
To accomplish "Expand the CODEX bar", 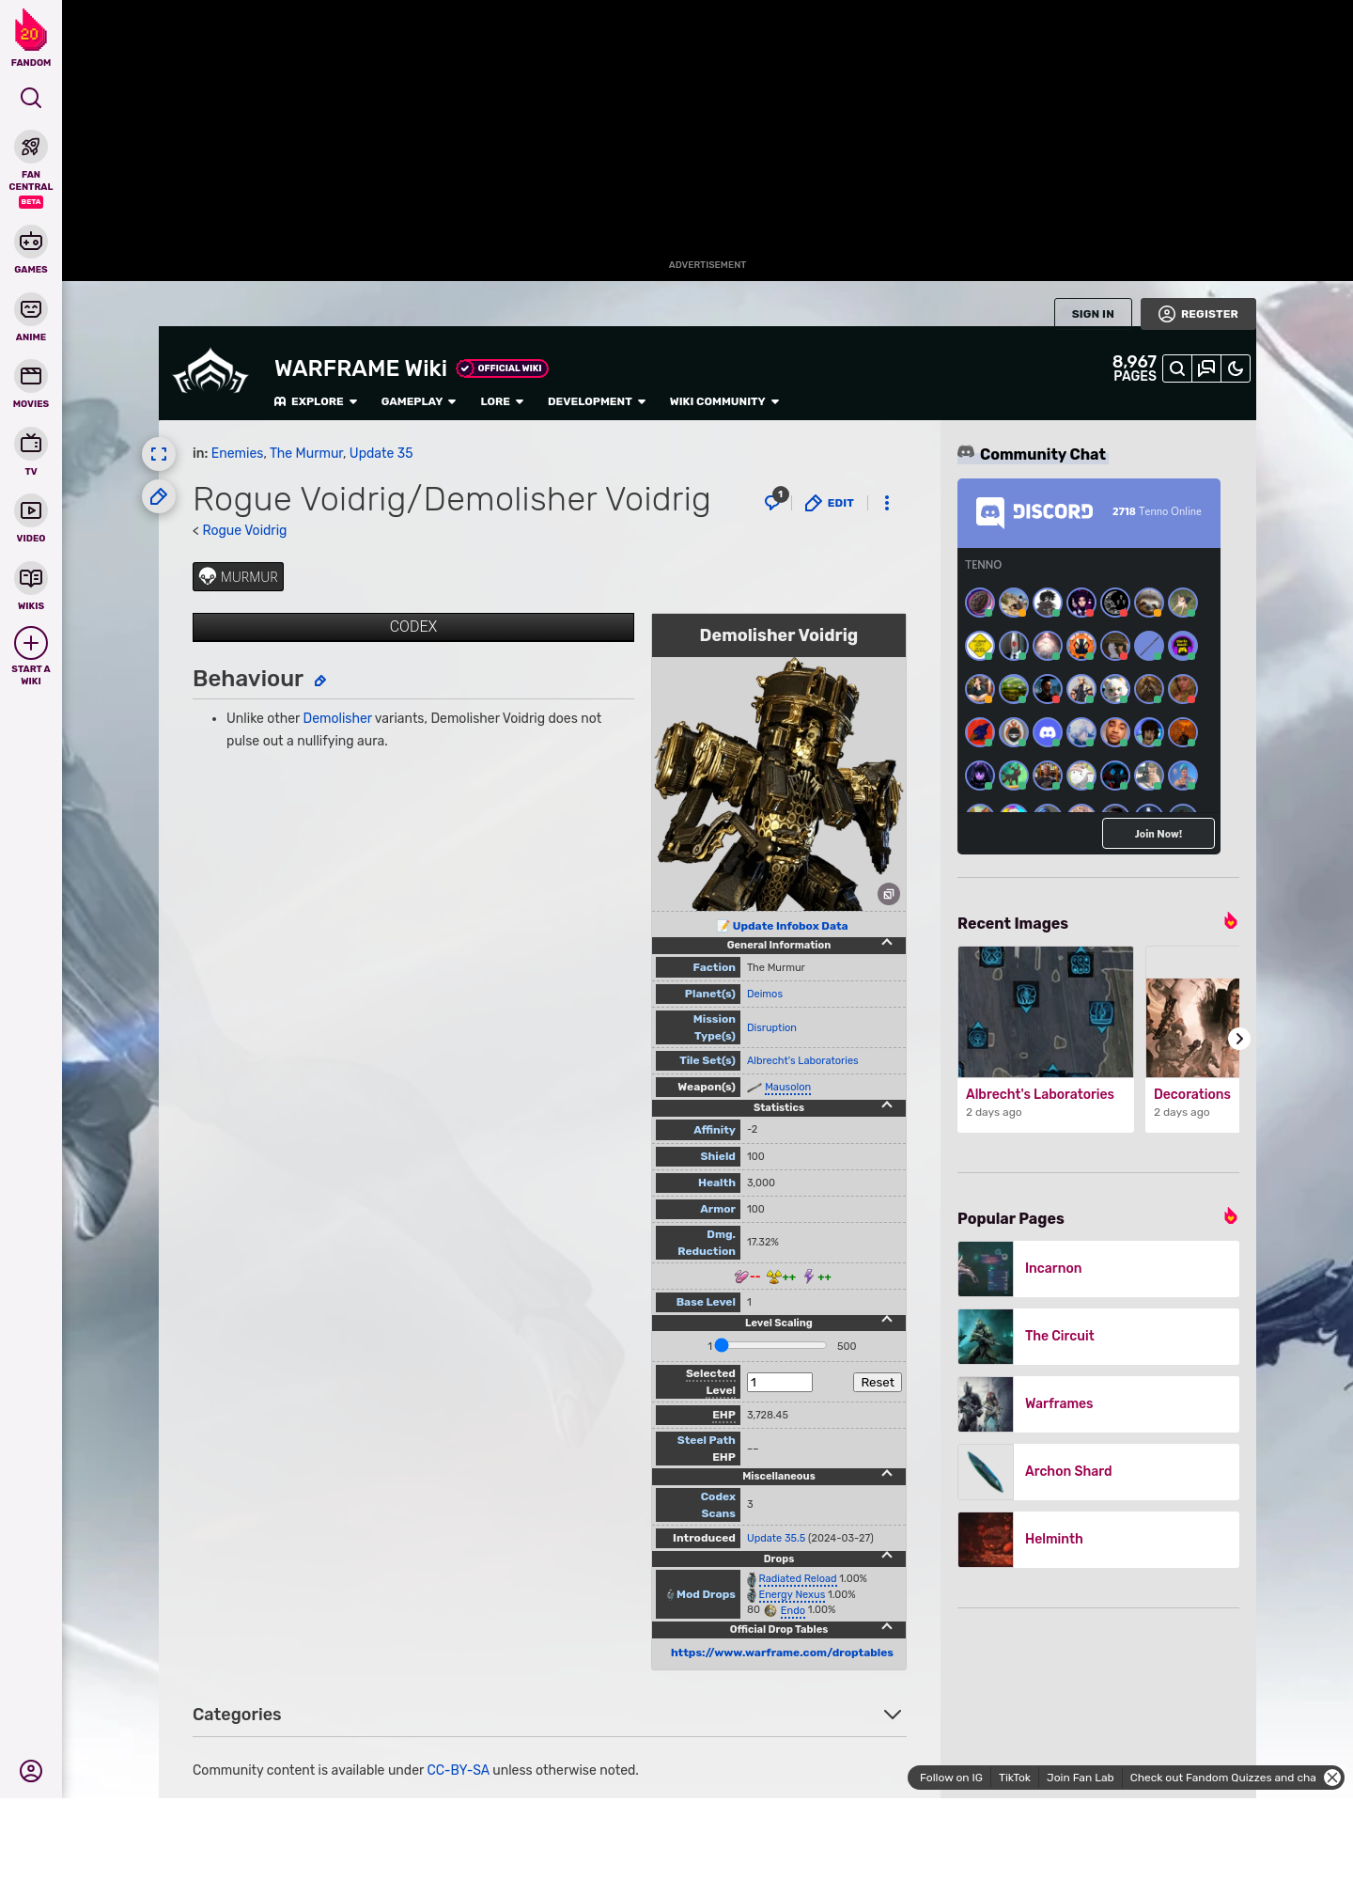I will coord(413,627).
